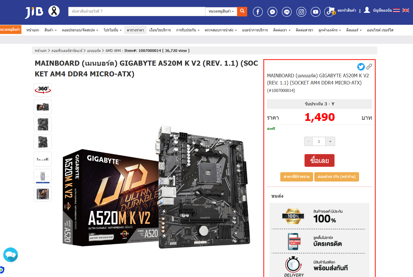Switch language to English flag
The width and height of the screenshot is (413, 277).
pyautogui.click(x=406, y=10)
